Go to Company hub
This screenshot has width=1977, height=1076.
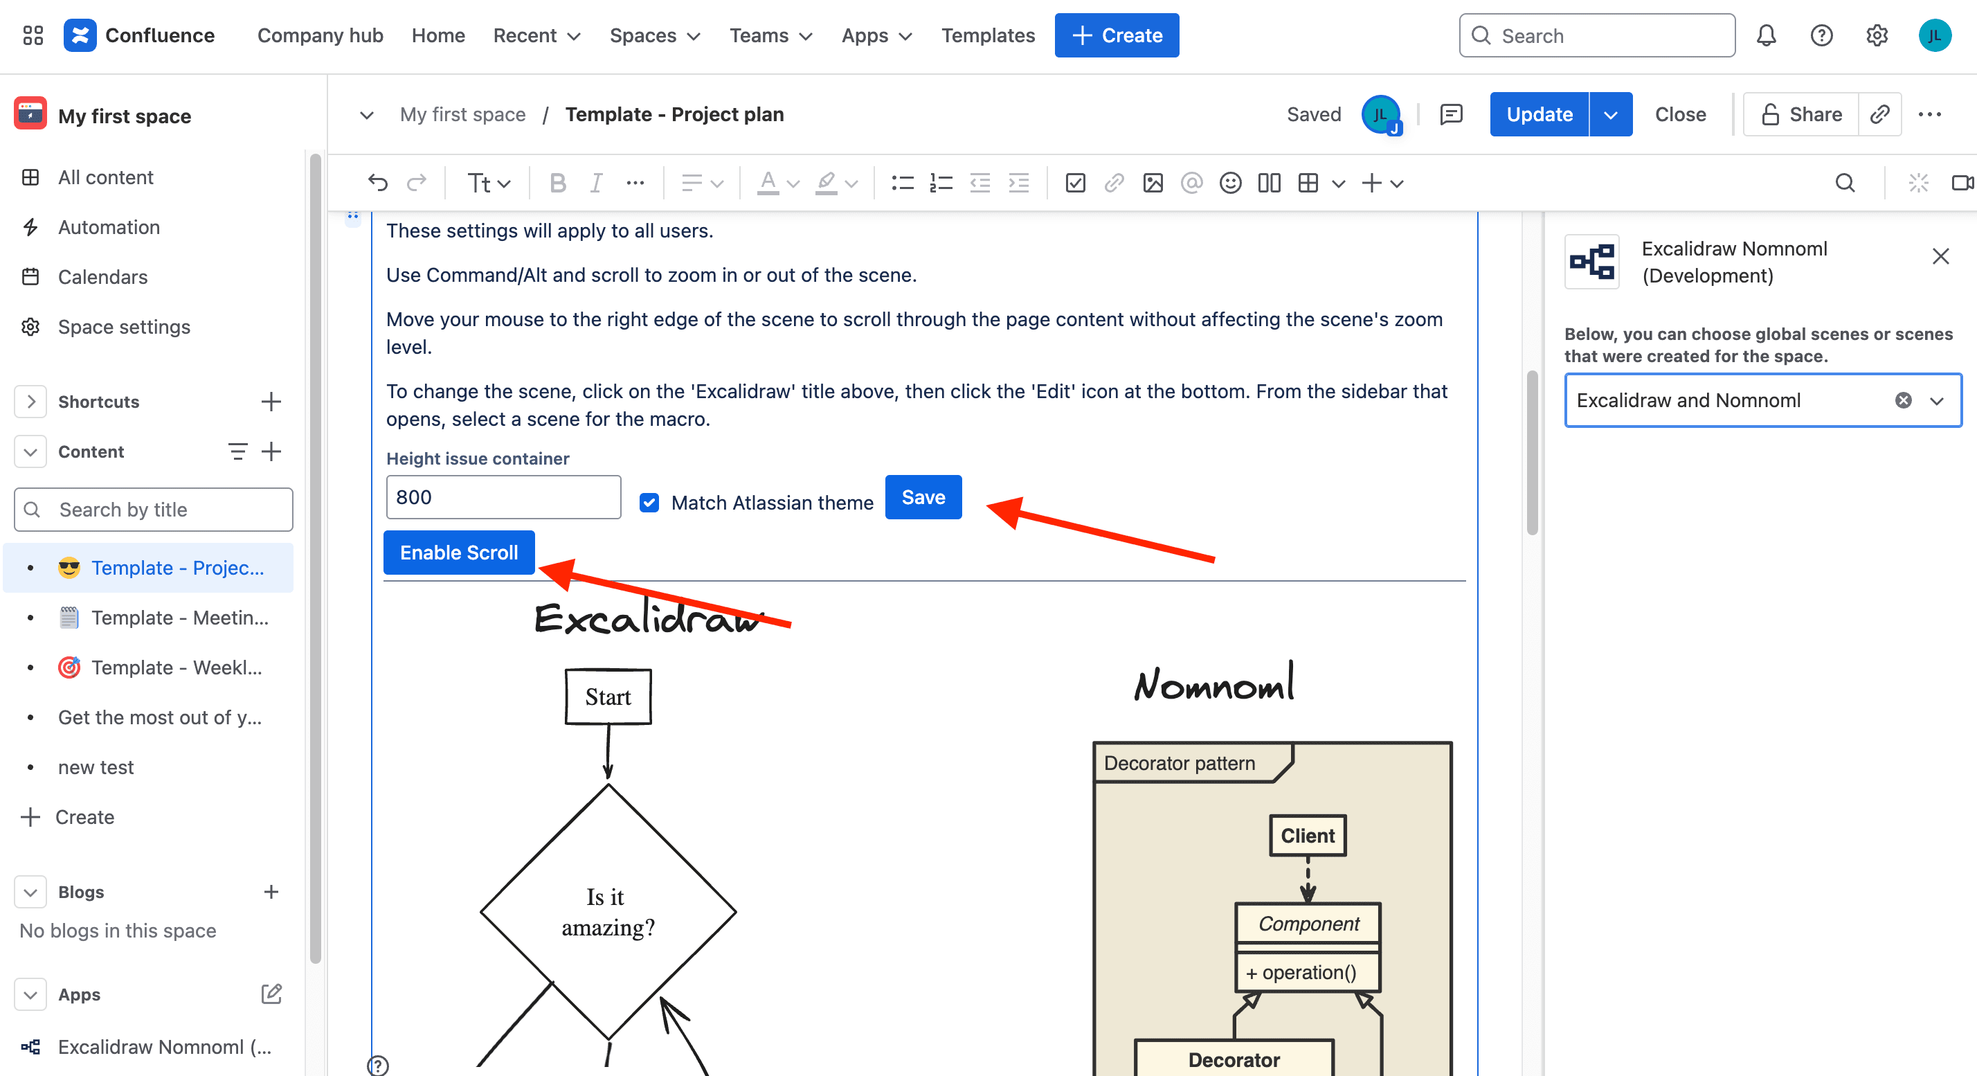320,35
